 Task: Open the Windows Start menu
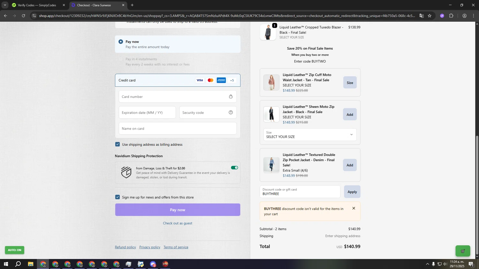[x=5, y=264]
